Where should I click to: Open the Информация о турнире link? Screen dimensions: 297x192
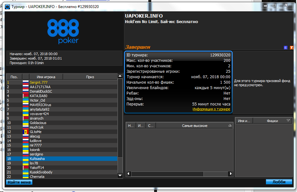(211, 109)
